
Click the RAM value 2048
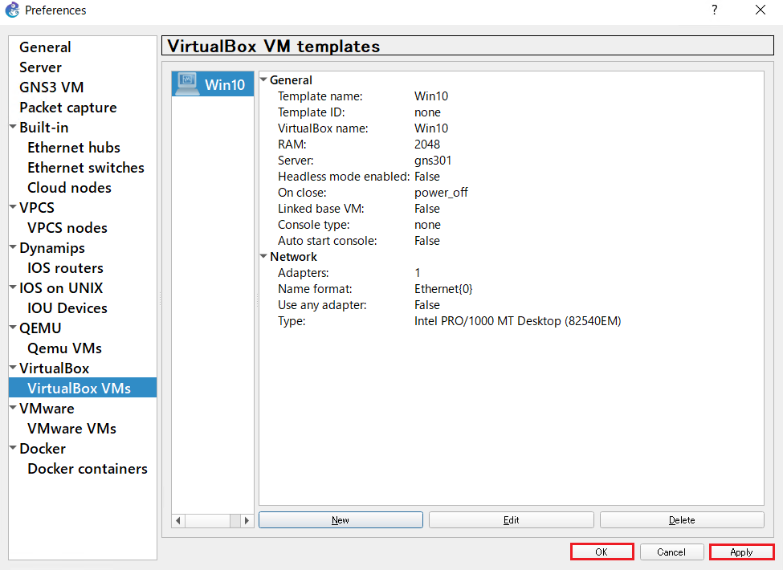coord(427,145)
